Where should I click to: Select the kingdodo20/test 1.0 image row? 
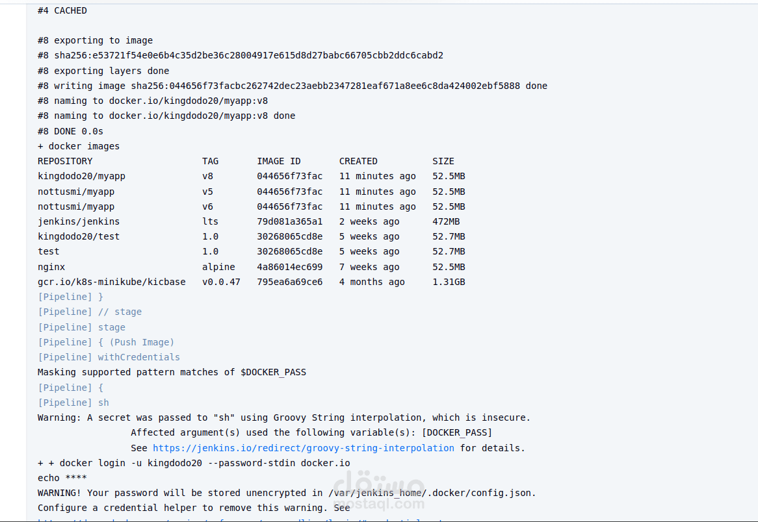251,236
